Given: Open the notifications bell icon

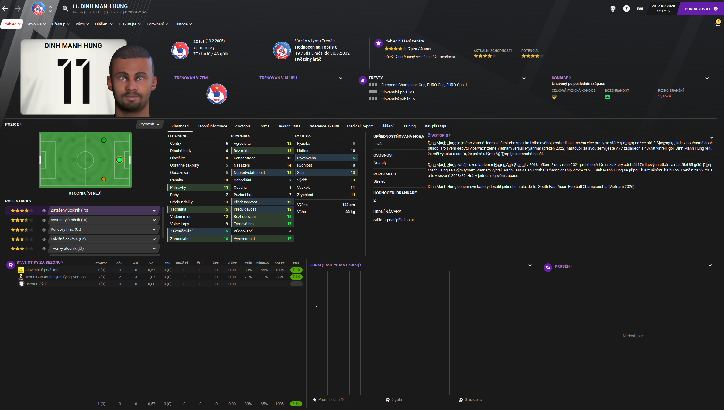Looking at the screenshot, I should (717, 24).
